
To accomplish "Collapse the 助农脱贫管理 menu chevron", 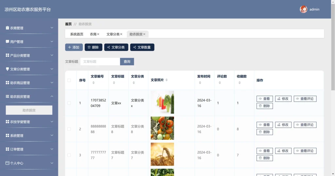I will click(x=52, y=96).
